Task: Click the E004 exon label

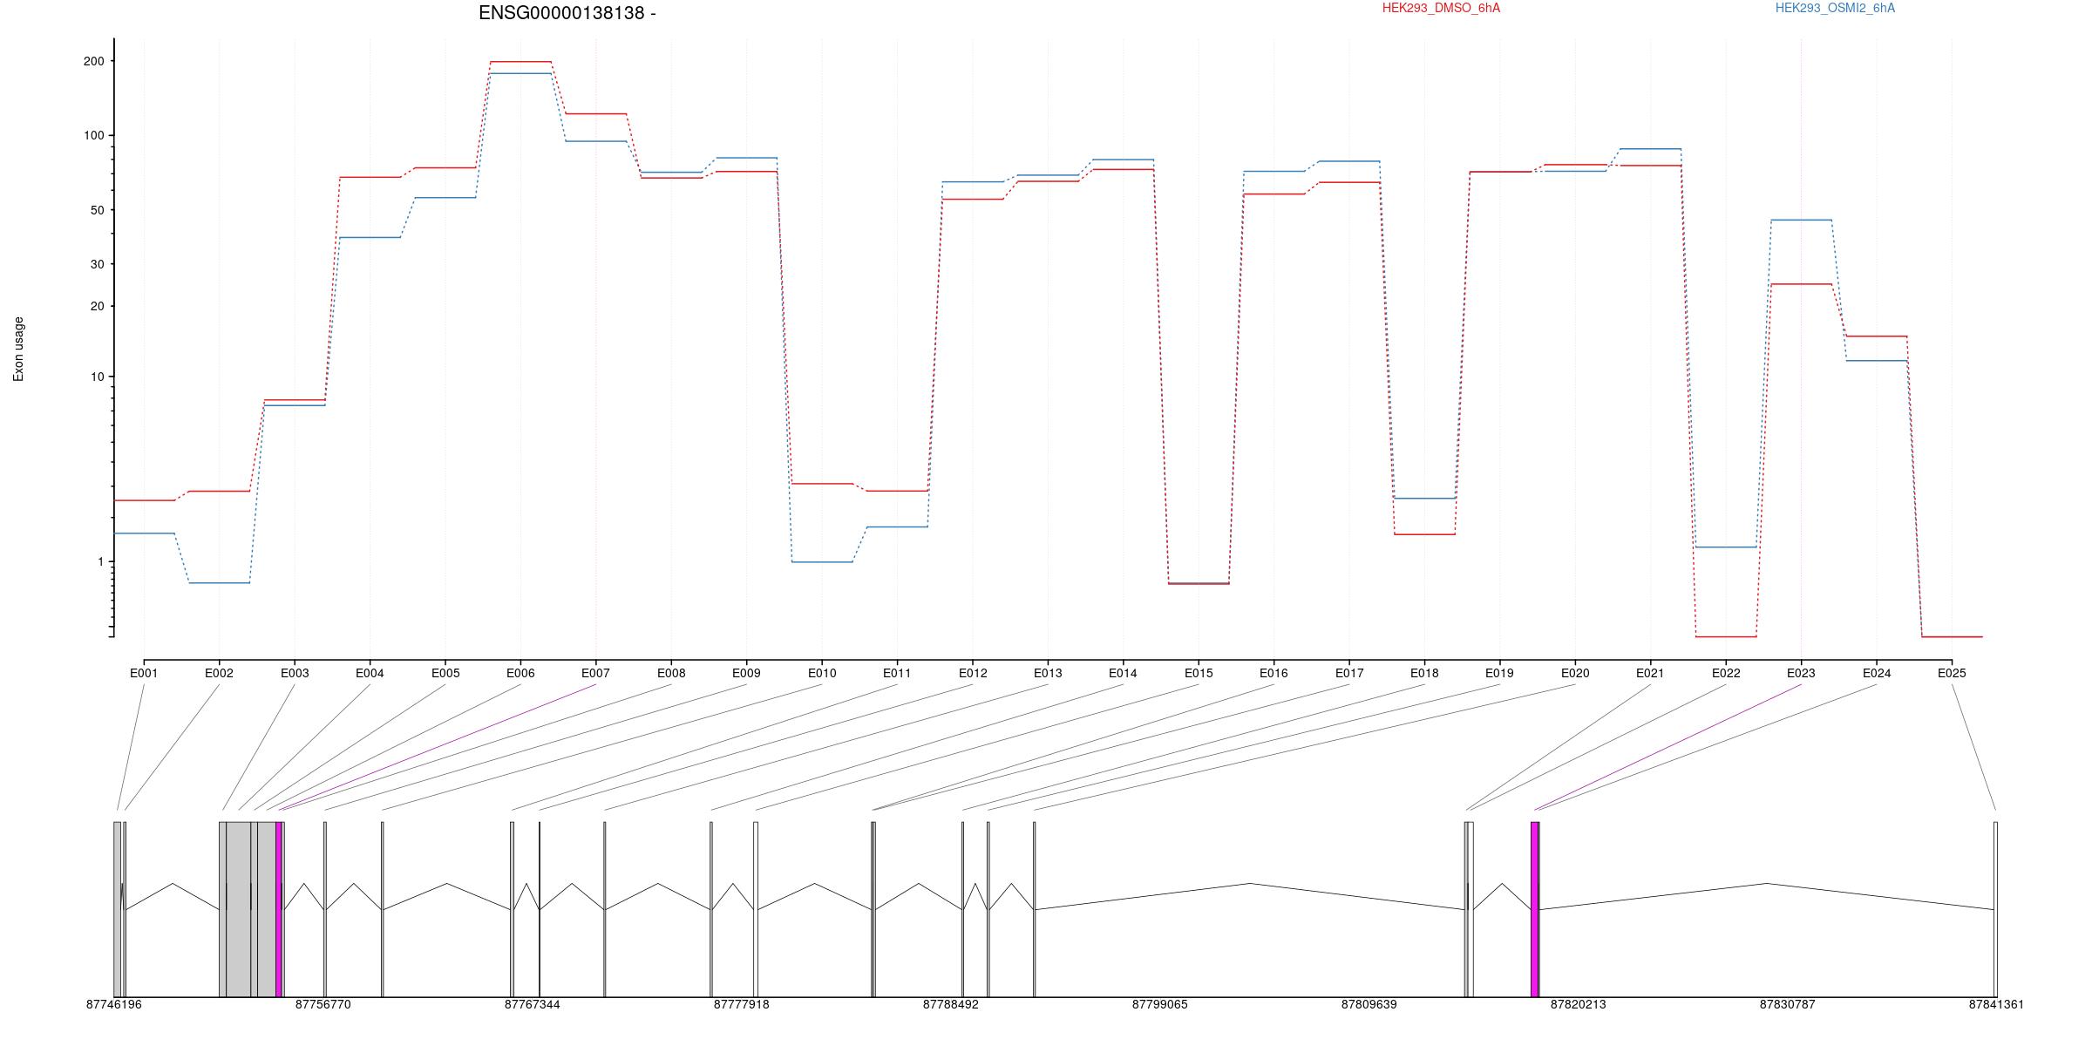Action: (370, 673)
